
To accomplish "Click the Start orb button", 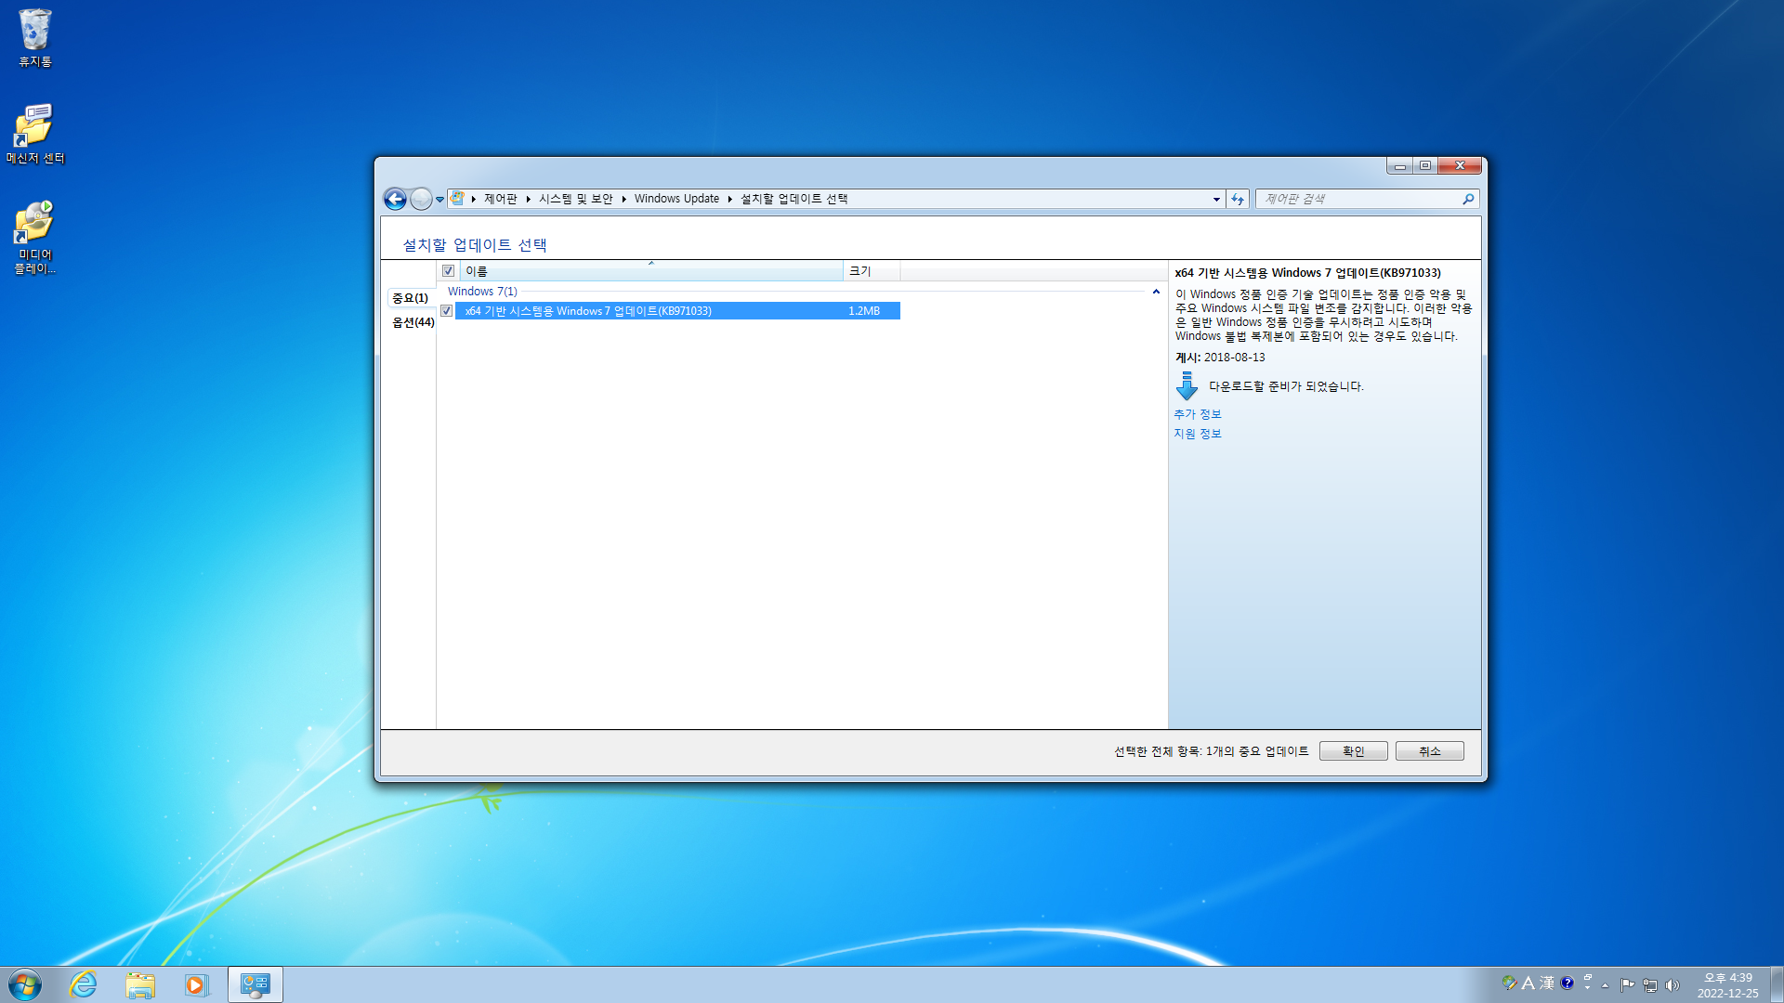I will click(x=25, y=984).
